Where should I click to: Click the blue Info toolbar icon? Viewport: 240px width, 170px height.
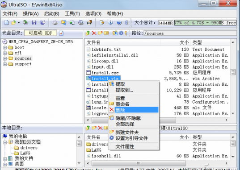[x=110, y=23]
